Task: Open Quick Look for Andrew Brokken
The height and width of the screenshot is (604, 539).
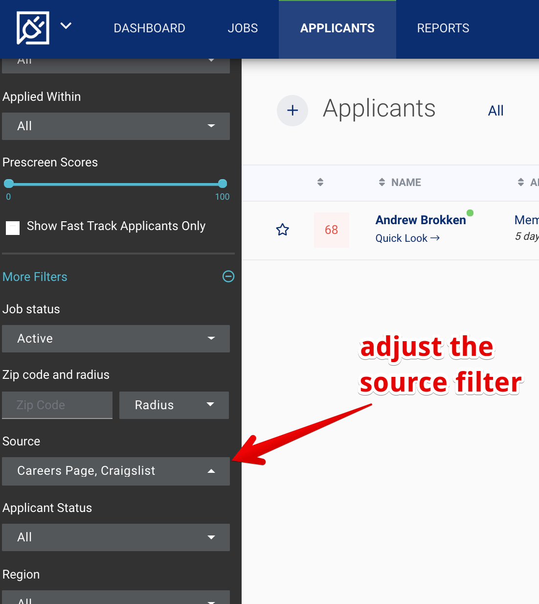Action: pyautogui.click(x=407, y=238)
